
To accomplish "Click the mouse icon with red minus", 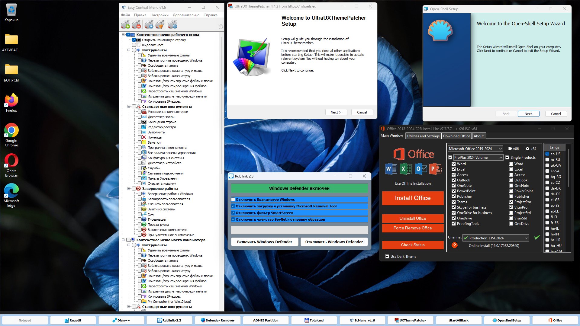I will tap(137, 24).
